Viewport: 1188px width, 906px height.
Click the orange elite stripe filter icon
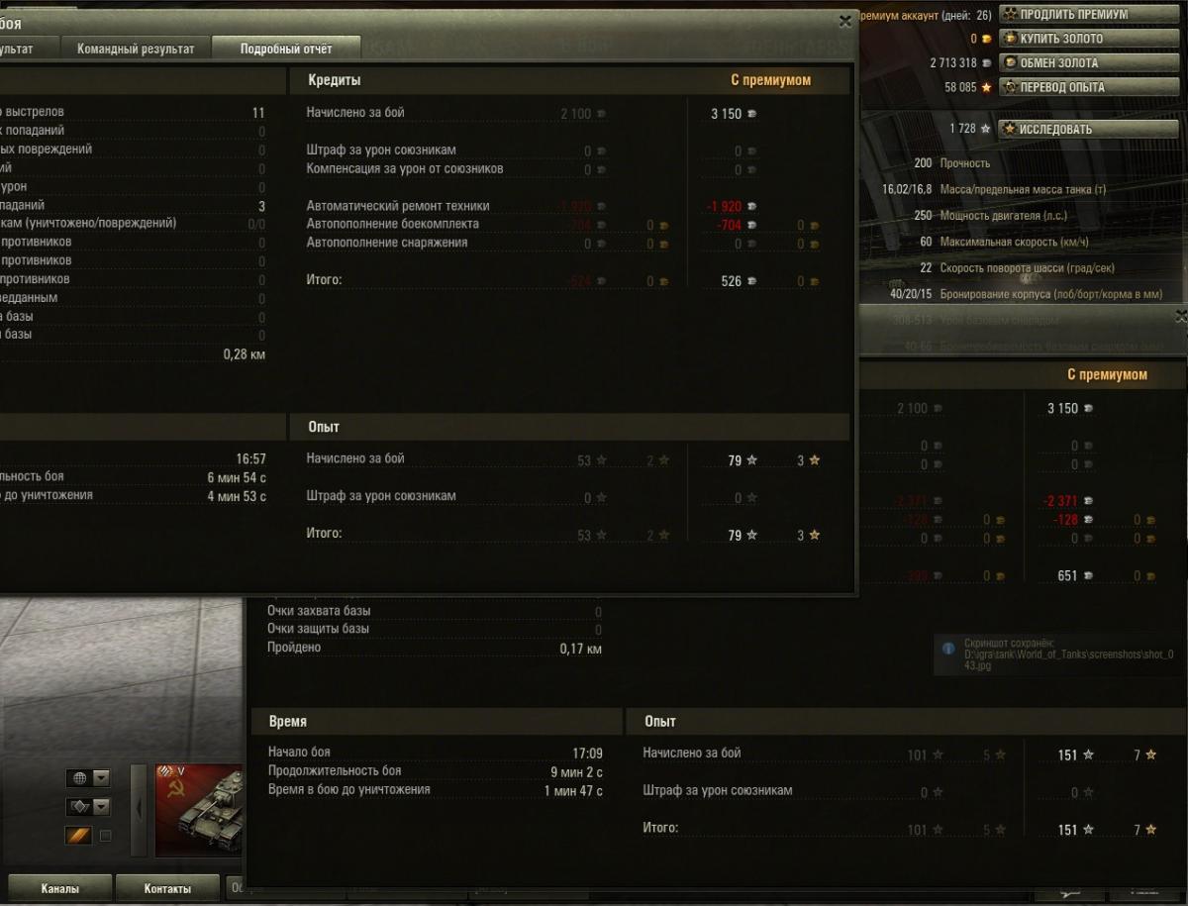click(79, 836)
